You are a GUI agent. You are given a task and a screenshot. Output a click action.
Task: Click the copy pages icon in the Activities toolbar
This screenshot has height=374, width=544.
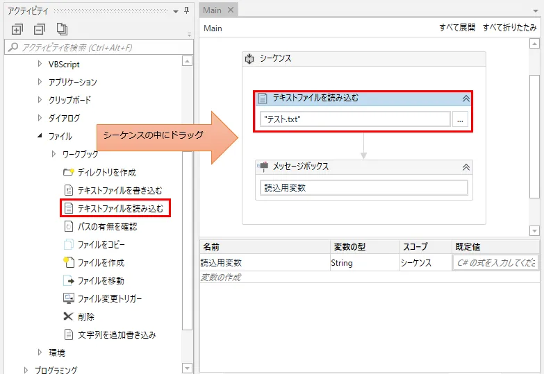(62, 29)
